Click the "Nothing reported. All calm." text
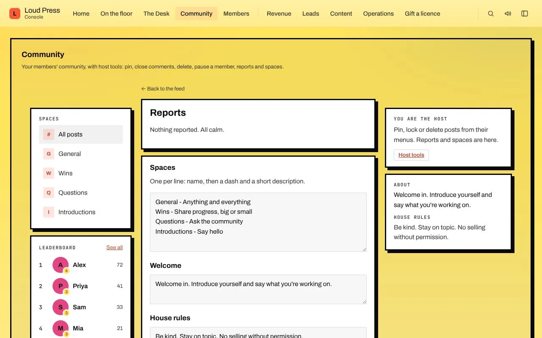The width and height of the screenshot is (542, 338). [187, 130]
